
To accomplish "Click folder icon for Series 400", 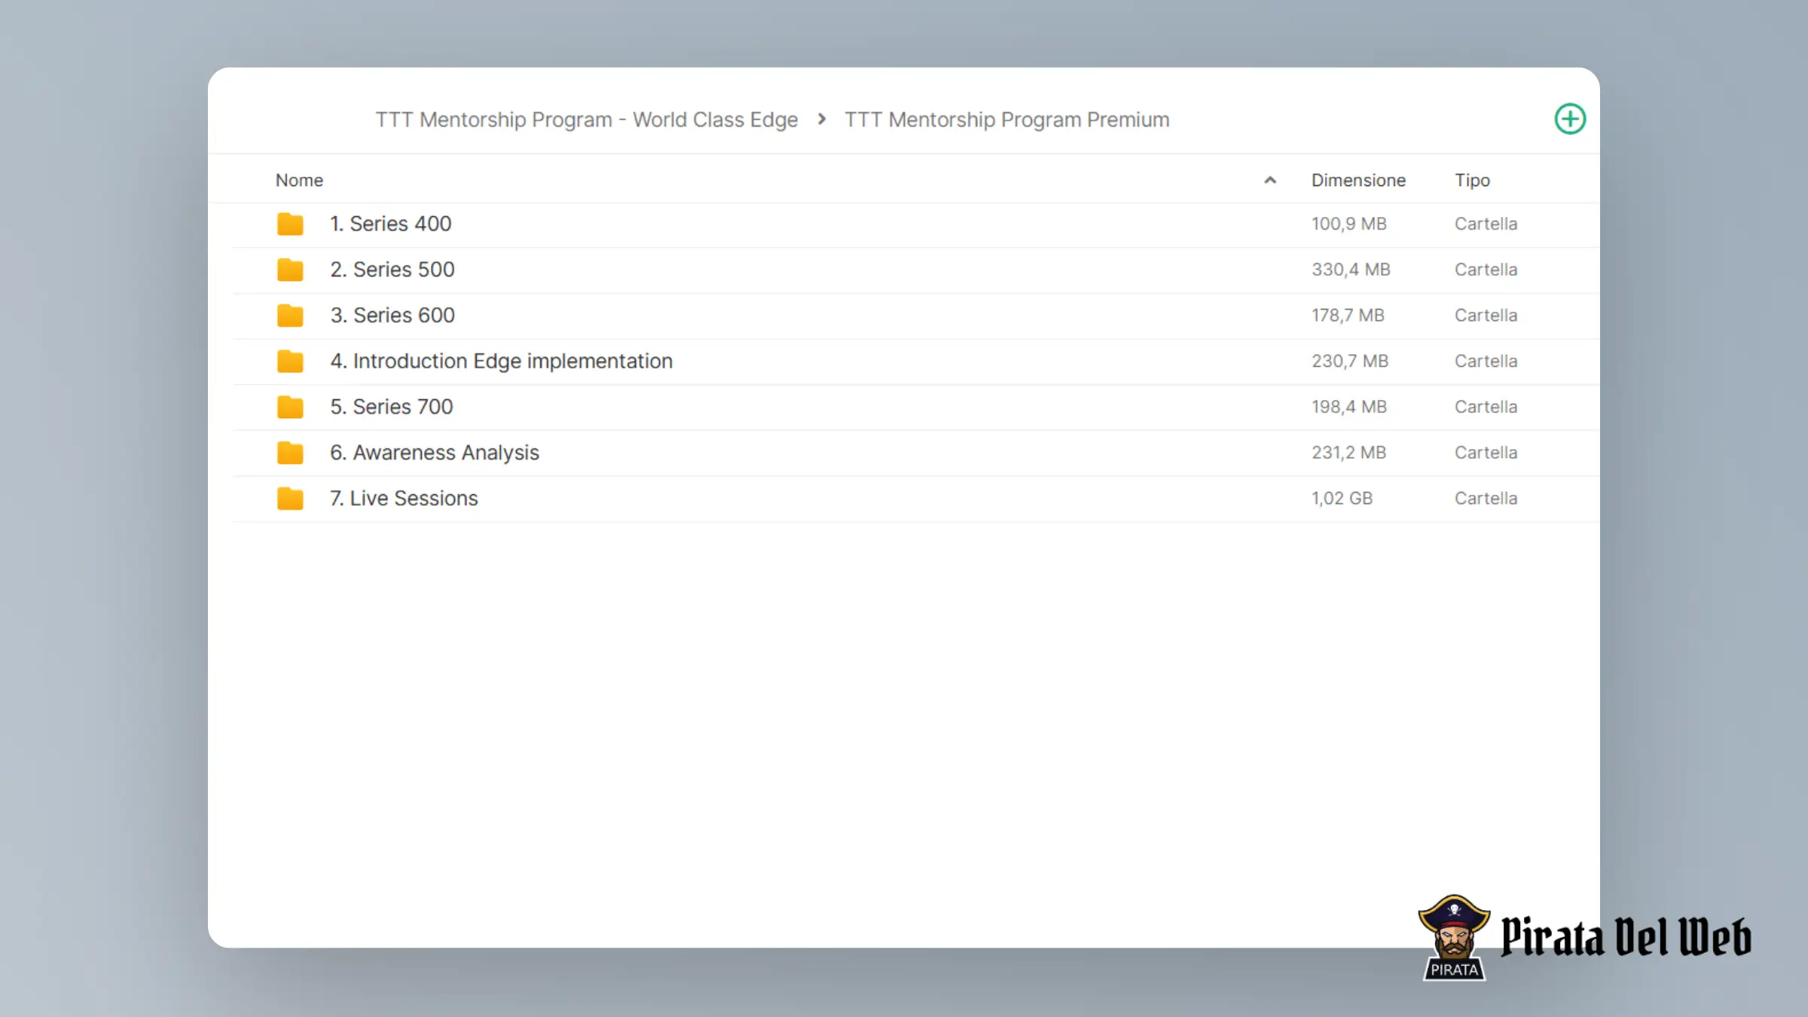I will (290, 224).
